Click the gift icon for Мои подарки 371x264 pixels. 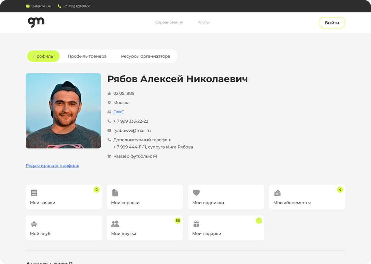(196, 224)
